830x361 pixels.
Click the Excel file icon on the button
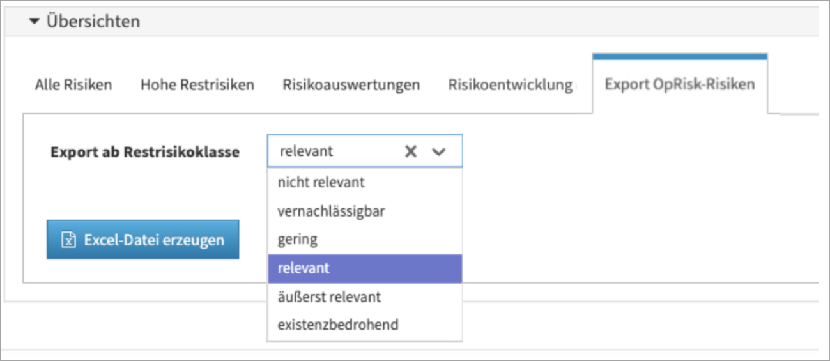tap(68, 240)
